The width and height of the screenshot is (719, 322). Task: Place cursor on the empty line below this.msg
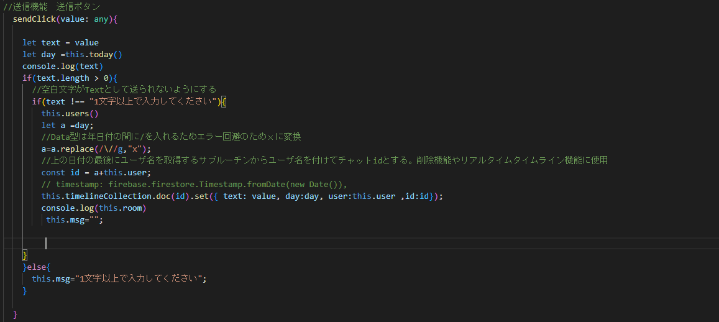pos(46,243)
